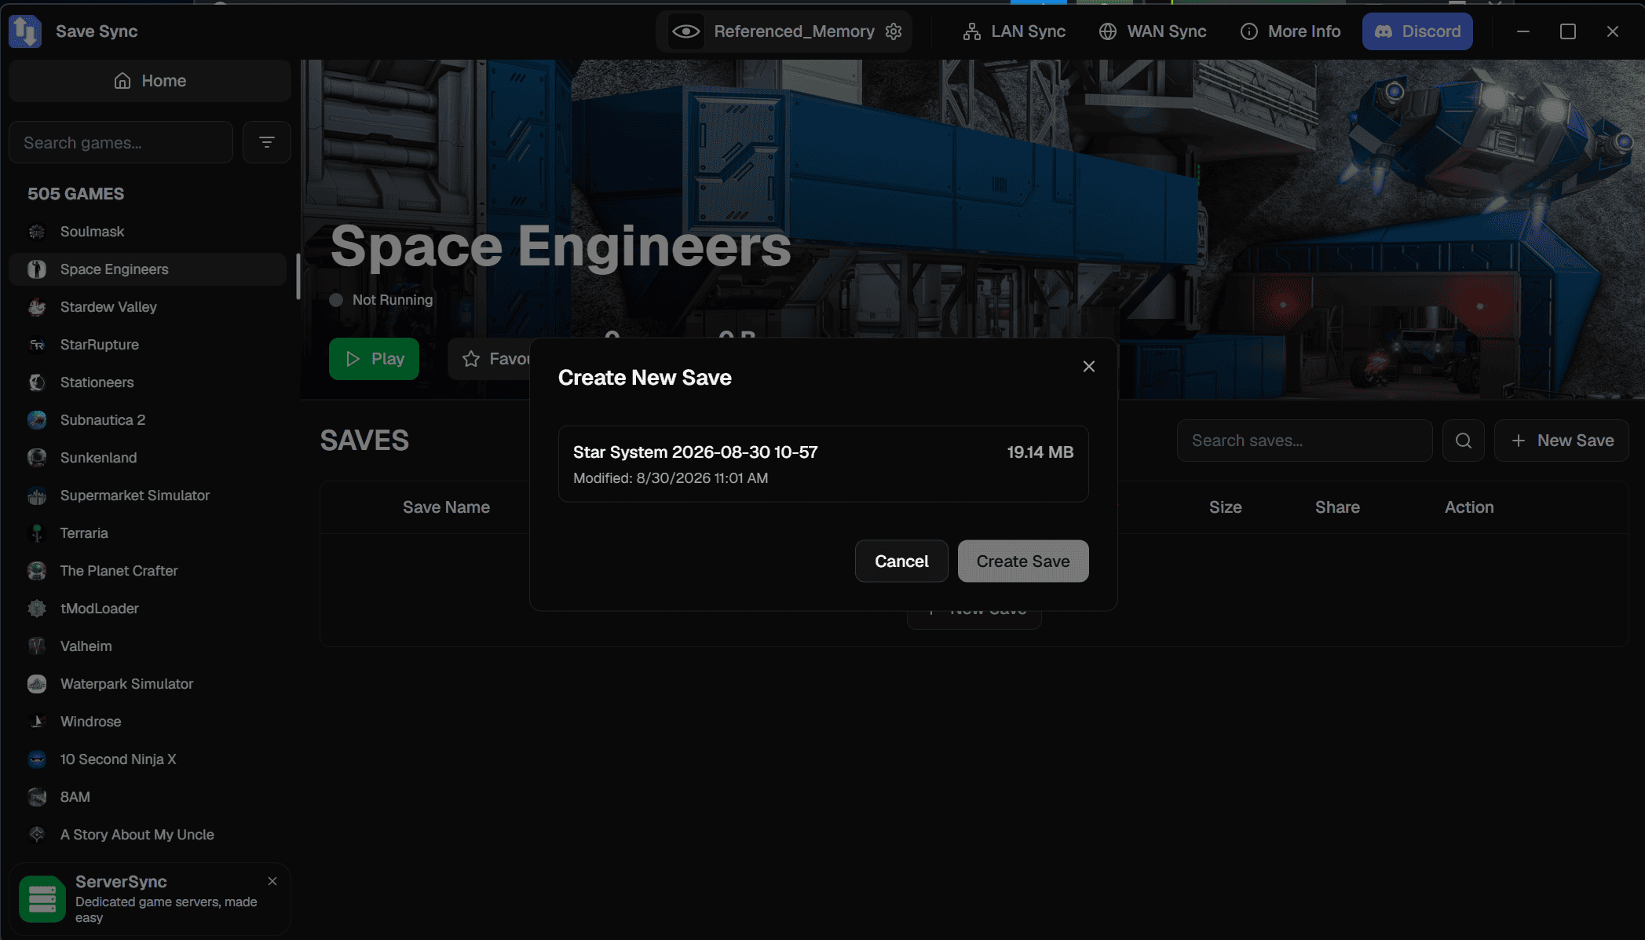Select the tModLoader game icon
Screen dimensions: 1645x940
click(x=37, y=609)
